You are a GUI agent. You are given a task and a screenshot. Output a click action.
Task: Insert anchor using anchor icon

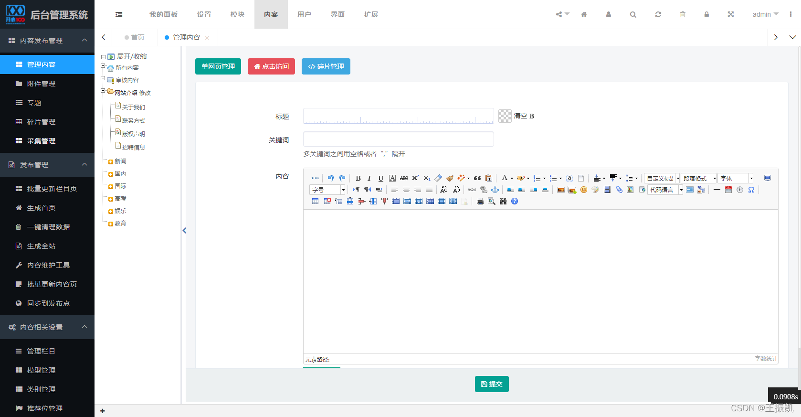[x=495, y=190]
